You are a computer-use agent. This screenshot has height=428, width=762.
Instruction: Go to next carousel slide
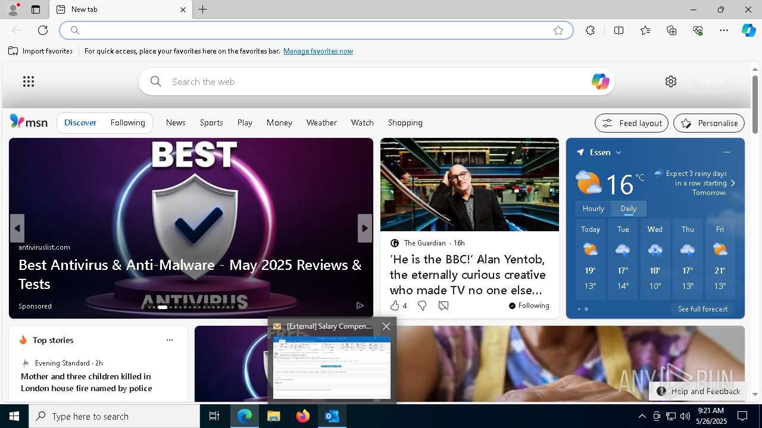click(x=365, y=228)
